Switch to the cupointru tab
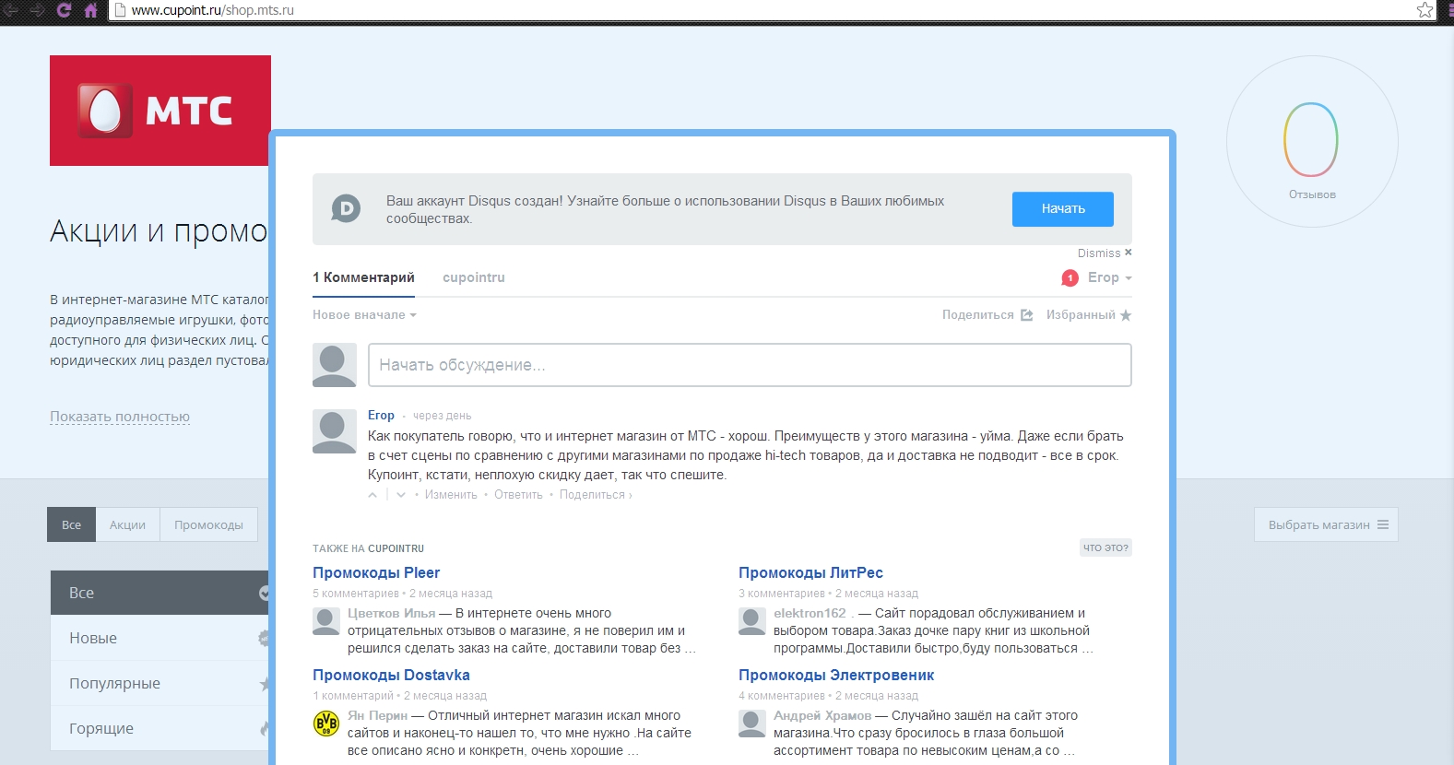The image size is (1454, 765). click(x=474, y=277)
